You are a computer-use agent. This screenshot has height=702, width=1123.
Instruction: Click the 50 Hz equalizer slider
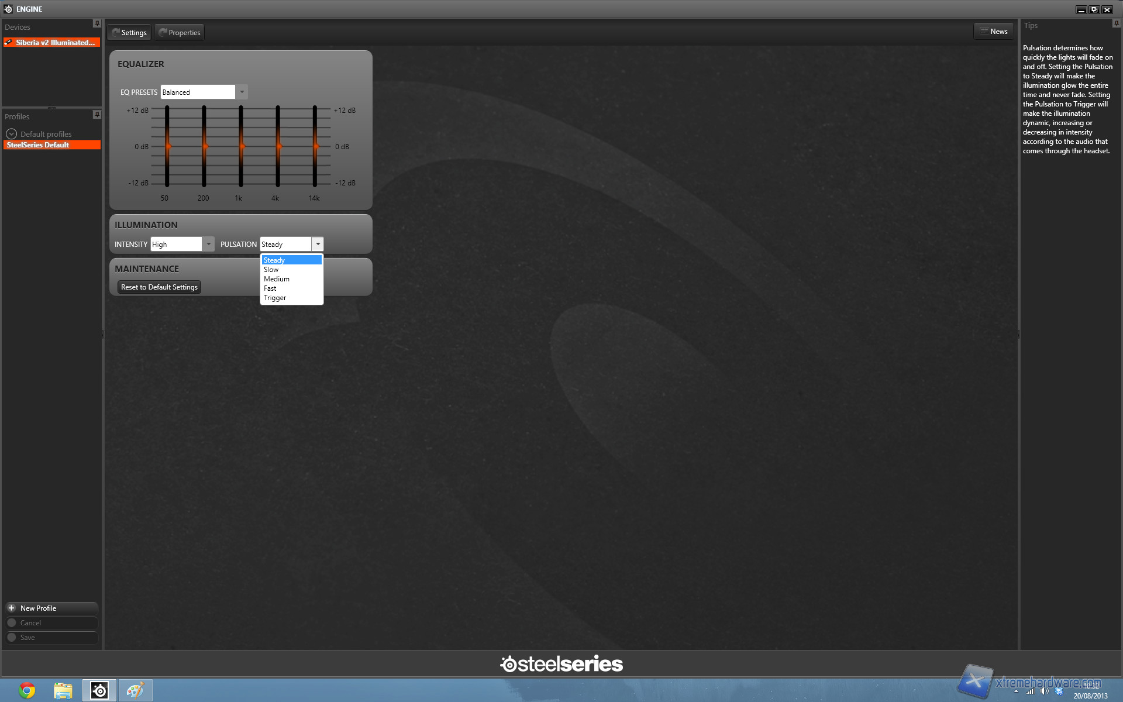pyautogui.click(x=167, y=146)
